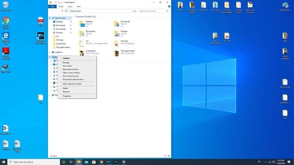Select The Latest Videos in sidebar

[63, 47]
